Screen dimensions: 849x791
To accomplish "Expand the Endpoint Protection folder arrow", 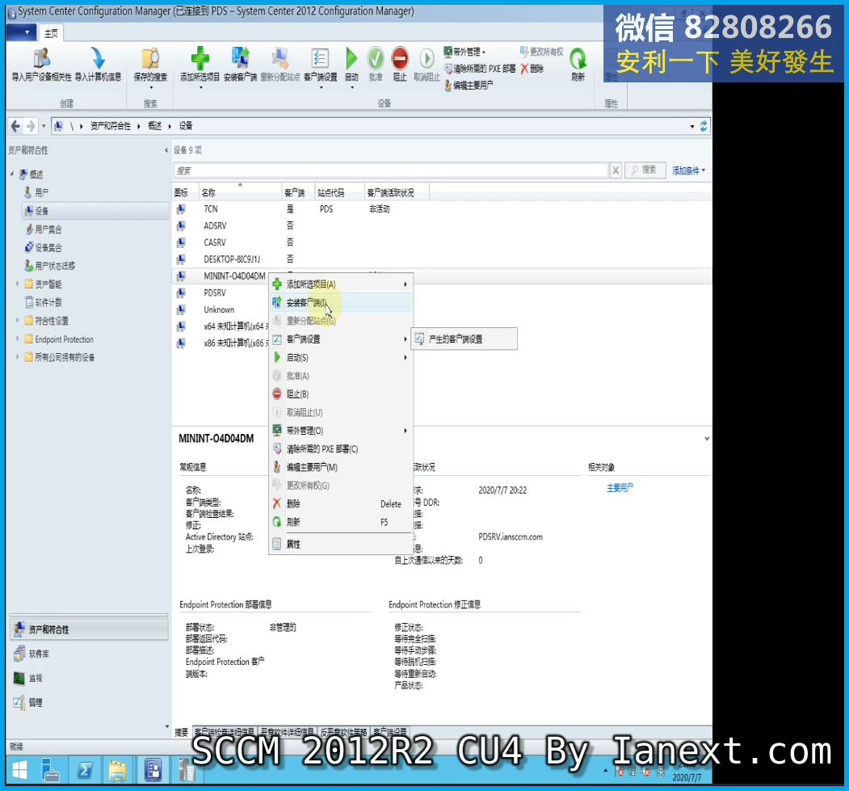I will [17, 339].
